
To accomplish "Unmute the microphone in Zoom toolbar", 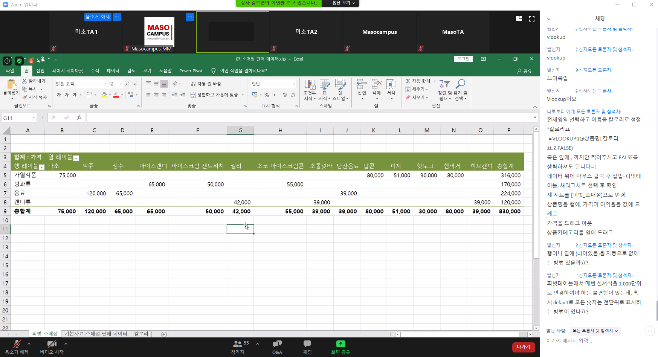I will pos(17,344).
